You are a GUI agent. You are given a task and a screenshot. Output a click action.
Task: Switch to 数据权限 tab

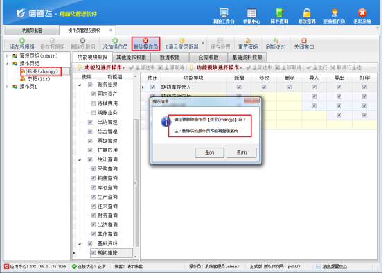170,58
